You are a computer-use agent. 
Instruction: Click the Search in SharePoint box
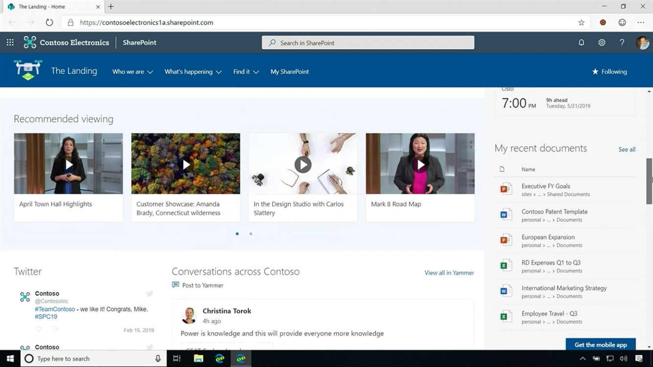[x=368, y=43]
